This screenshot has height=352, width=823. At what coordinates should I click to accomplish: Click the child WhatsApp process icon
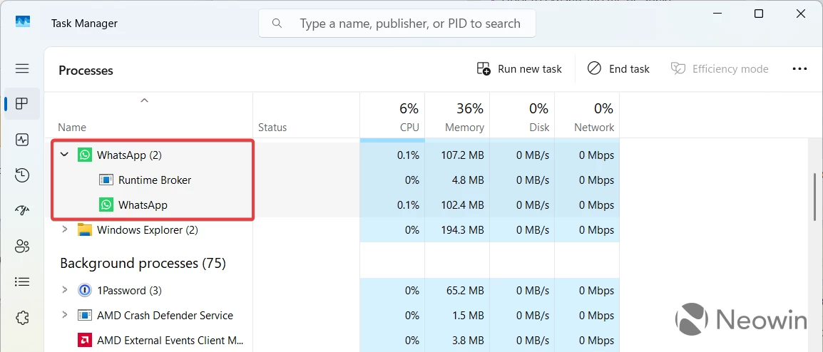tap(106, 205)
